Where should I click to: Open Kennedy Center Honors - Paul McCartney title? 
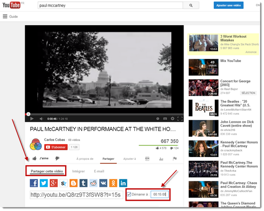click(x=239, y=144)
